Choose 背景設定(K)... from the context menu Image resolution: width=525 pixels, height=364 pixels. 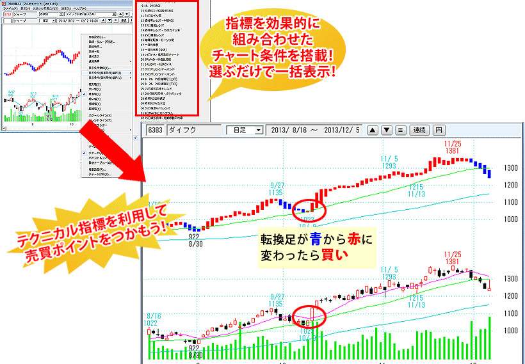(x=98, y=170)
